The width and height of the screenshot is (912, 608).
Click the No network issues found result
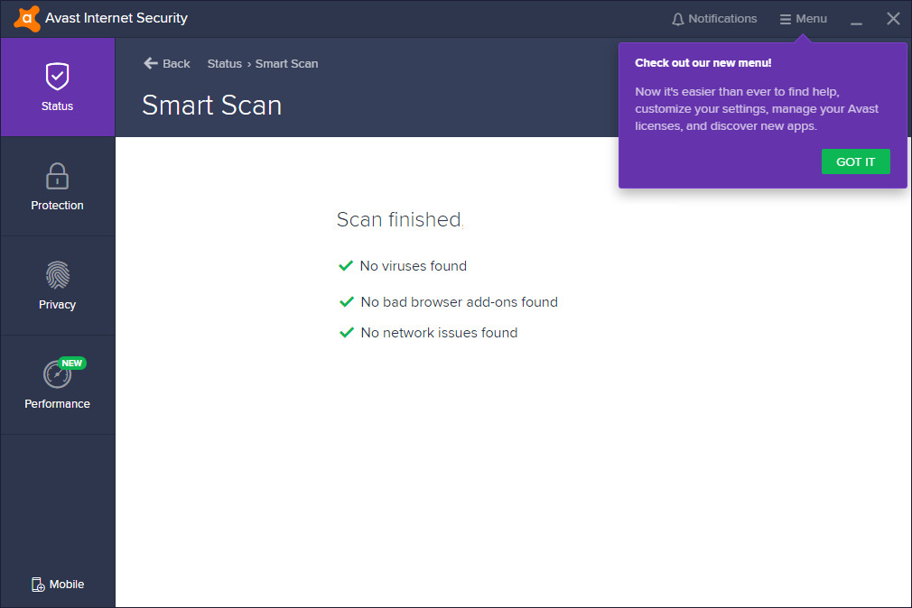coord(439,333)
